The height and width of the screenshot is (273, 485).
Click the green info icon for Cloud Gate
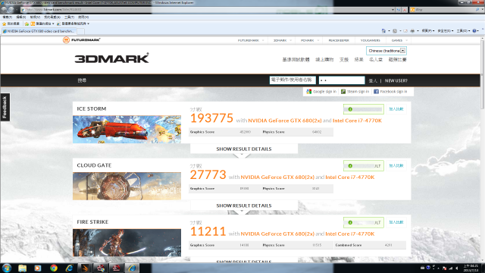[x=350, y=166]
